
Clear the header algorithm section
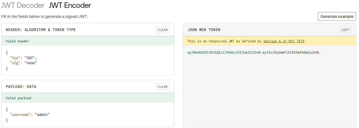(162, 30)
